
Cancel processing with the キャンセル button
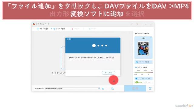(109, 73)
